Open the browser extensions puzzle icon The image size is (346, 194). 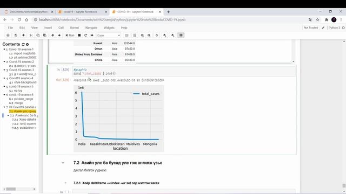coord(327,20)
